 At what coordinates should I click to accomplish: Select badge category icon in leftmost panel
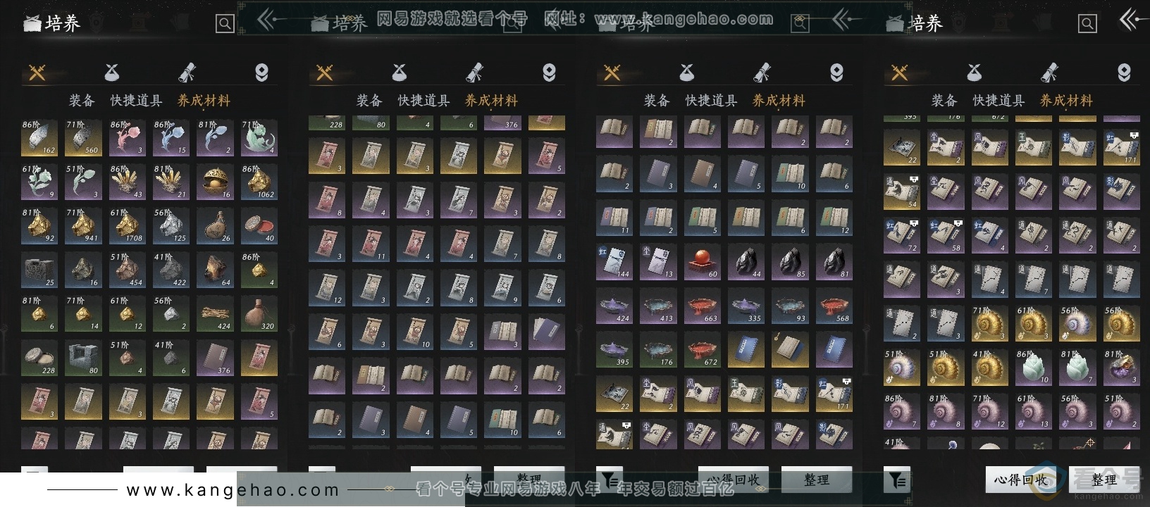[x=261, y=72]
